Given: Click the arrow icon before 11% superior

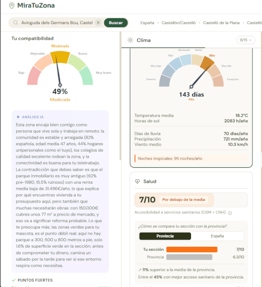Looking at the screenshot, I should [140, 270].
